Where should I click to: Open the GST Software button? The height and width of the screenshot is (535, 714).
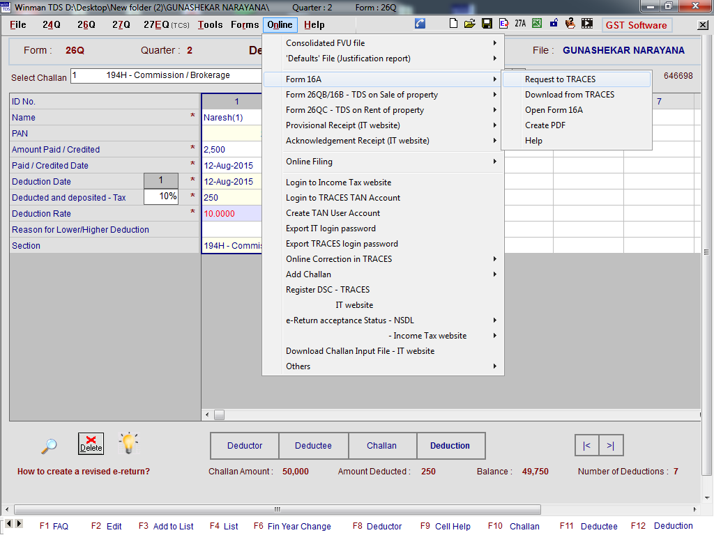tap(636, 25)
